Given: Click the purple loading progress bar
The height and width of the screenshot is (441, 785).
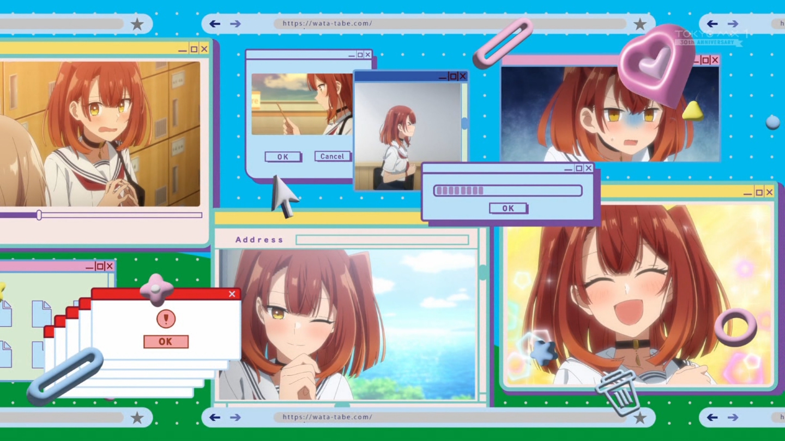Looking at the screenshot, I should 508,191.
